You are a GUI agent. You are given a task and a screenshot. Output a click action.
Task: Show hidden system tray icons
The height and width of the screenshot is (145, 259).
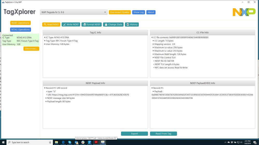[x=225, y=142]
